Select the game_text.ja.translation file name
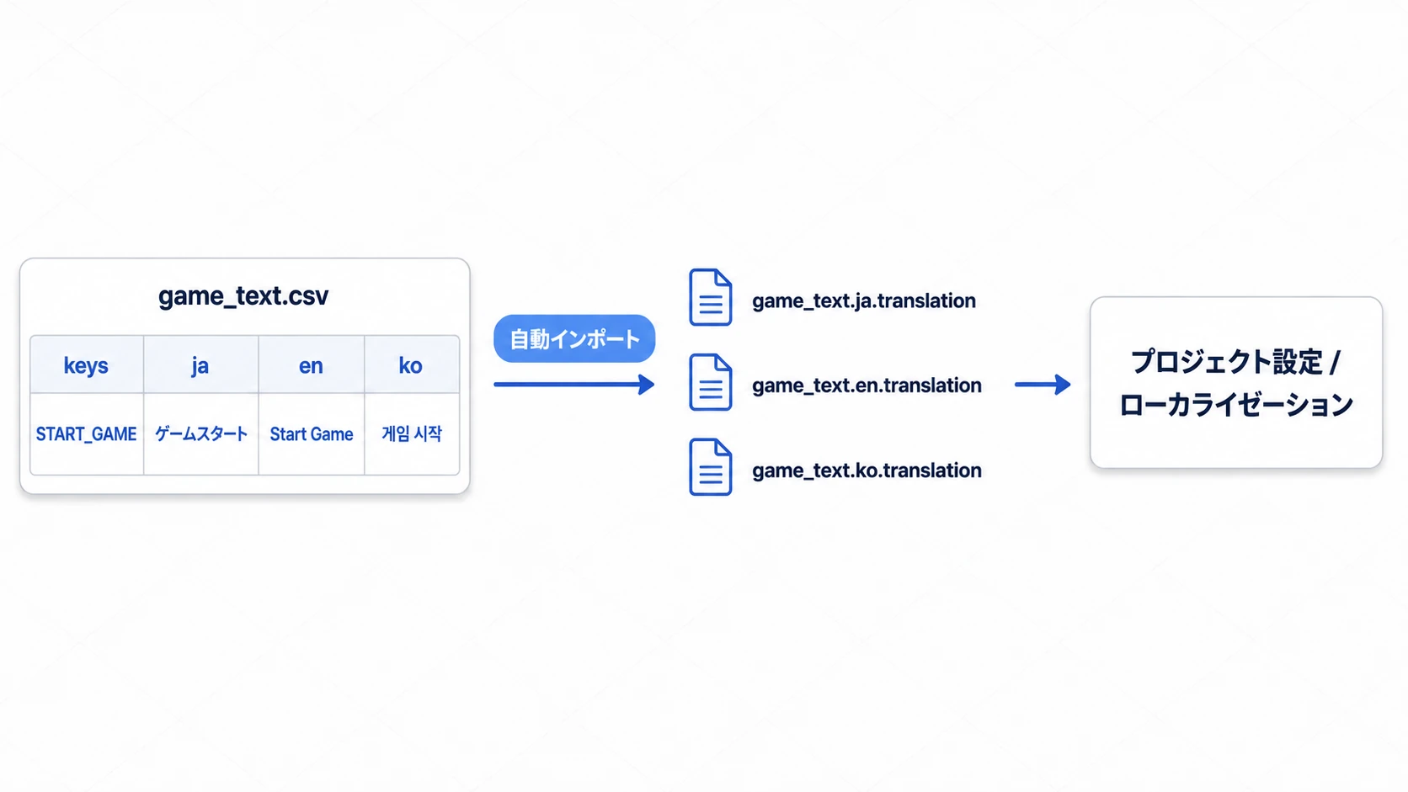Viewport: 1408px width, 792px height. 864,300
